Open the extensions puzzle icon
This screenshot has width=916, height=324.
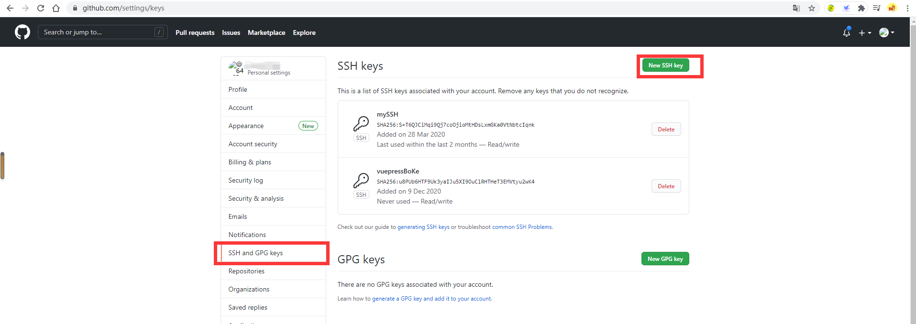(861, 8)
